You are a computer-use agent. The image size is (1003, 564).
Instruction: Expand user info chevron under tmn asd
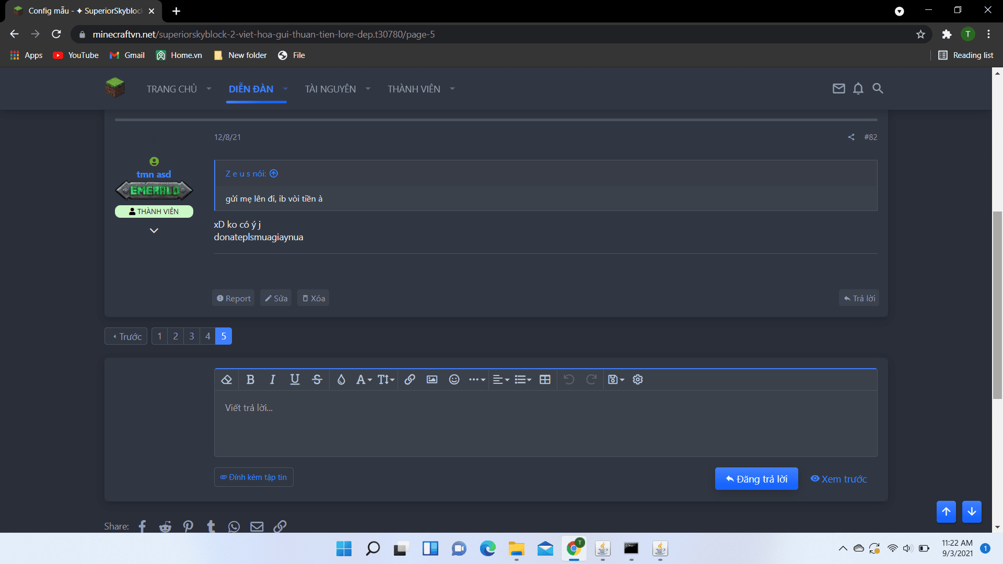coord(154,230)
